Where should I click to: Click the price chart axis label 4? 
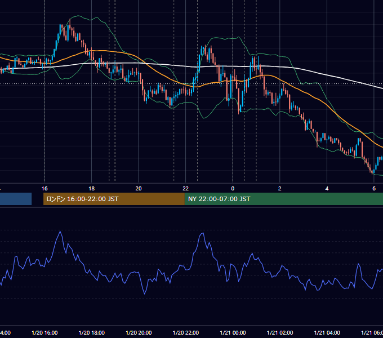coord(327,189)
